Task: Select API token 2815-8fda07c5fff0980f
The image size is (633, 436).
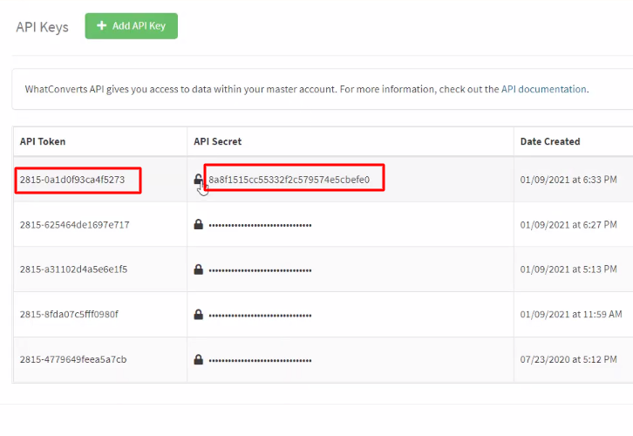Action: 69,314
